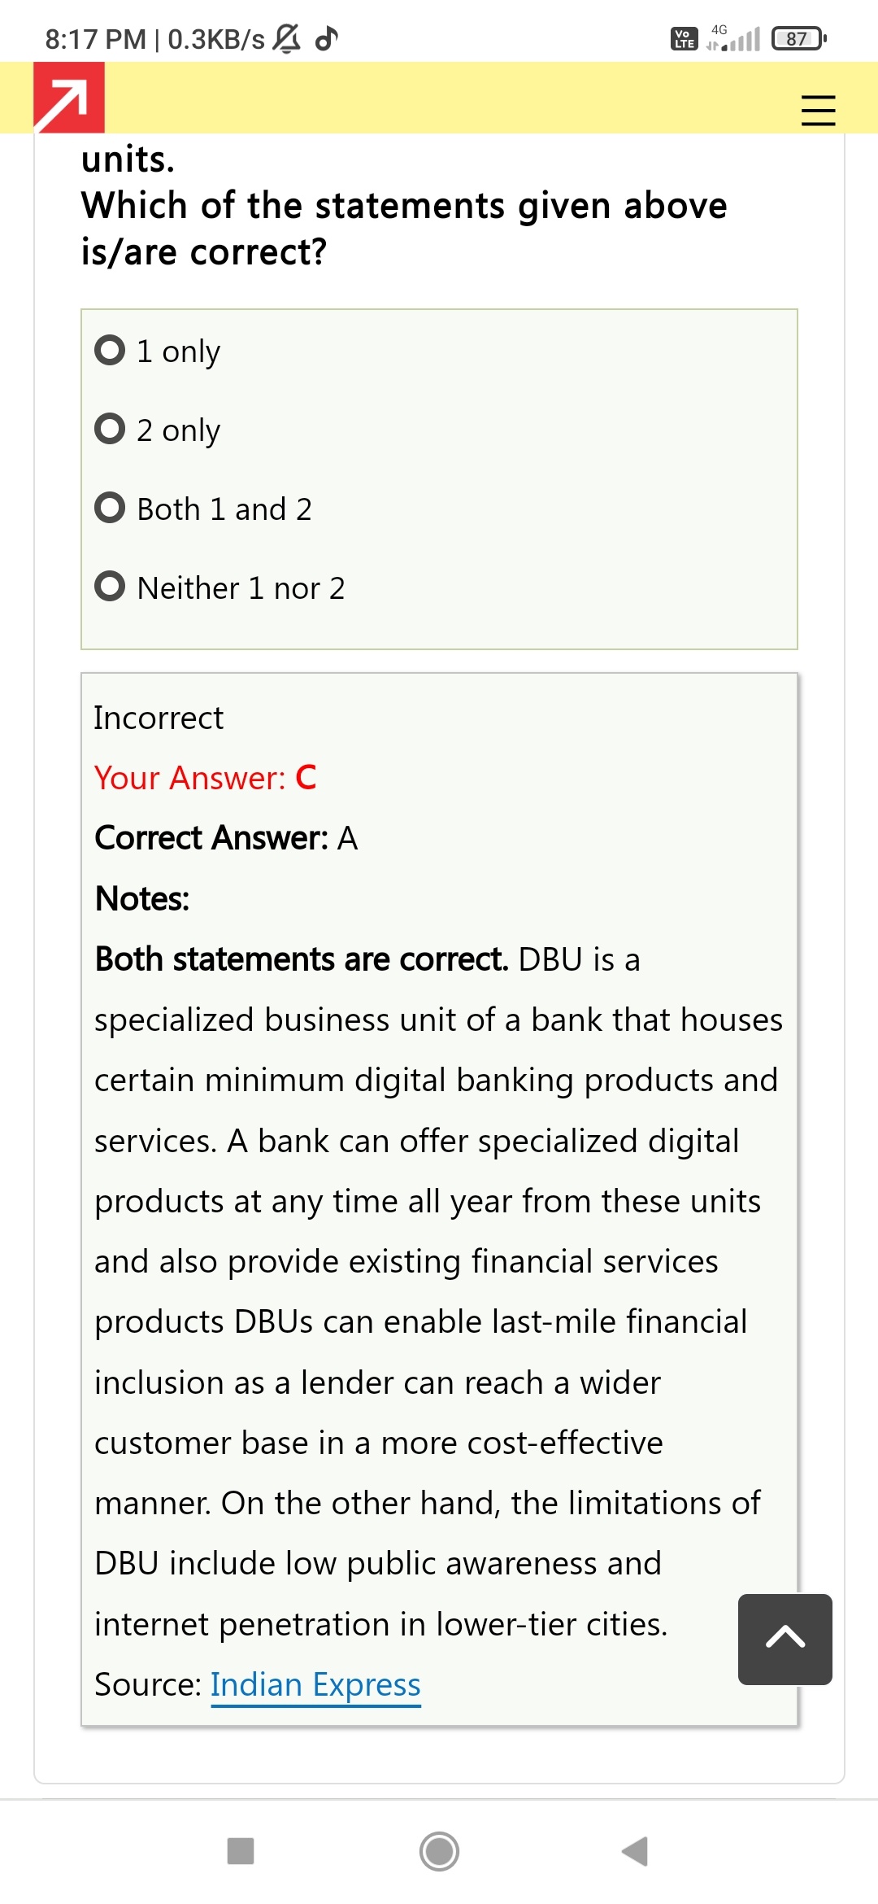Tap the "Your Answer: C" line
Screen dimensions: 878x1904
click(205, 778)
